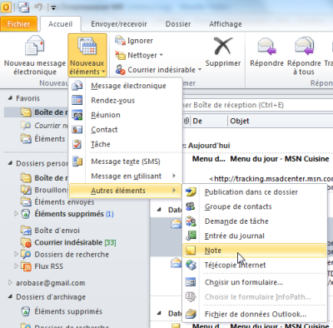
Task: Click the send/receive quick access icon
Action: pos(24,7)
